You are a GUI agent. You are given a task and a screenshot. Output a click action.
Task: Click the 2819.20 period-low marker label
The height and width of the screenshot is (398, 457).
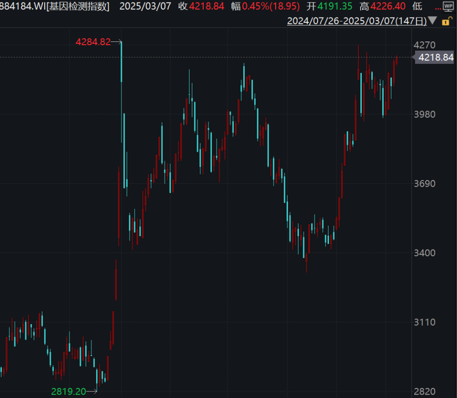click(x=69, y=391)
